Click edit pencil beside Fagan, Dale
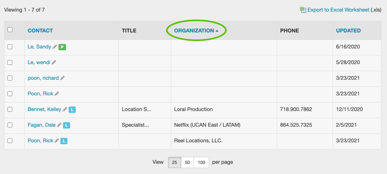This screenshot has height=174, width=387. click(59, 125)
